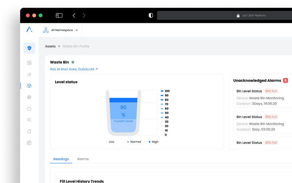
Task: Go back with the browser back chevron
Action: point(74,16)
